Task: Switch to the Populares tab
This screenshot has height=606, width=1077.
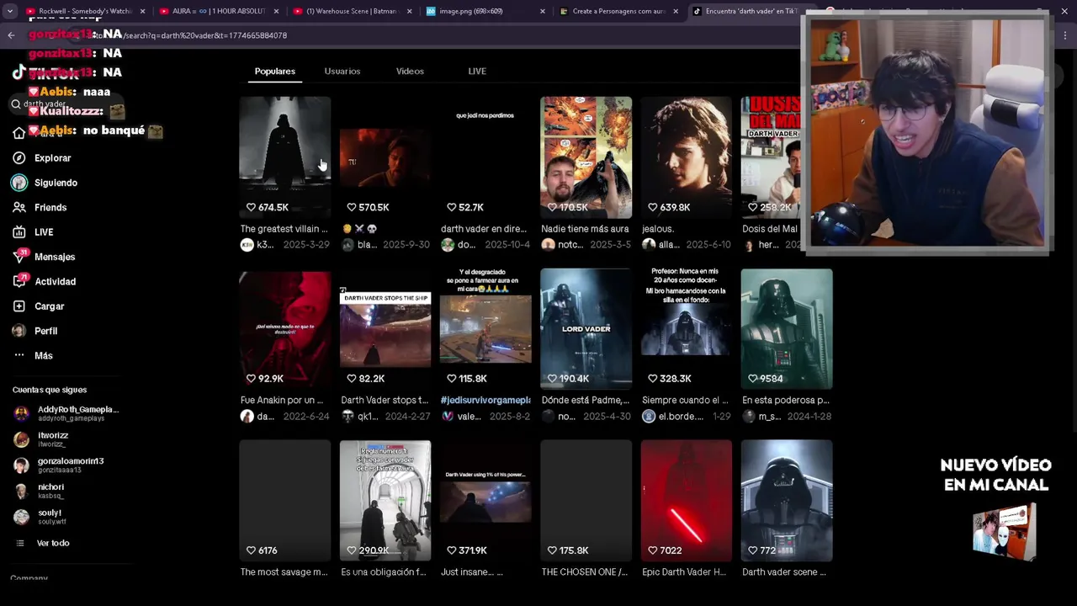Action: pyautogui.click(x=275, y=72)
